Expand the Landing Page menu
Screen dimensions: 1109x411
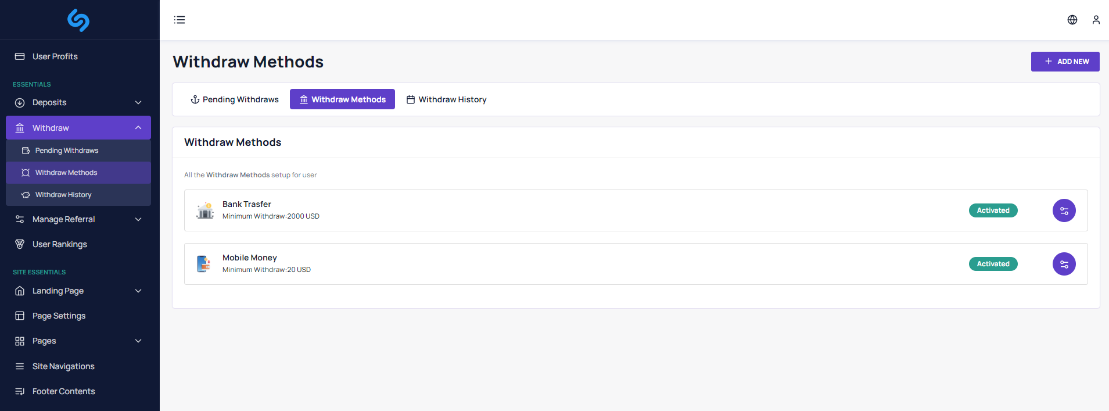[78, 291]
